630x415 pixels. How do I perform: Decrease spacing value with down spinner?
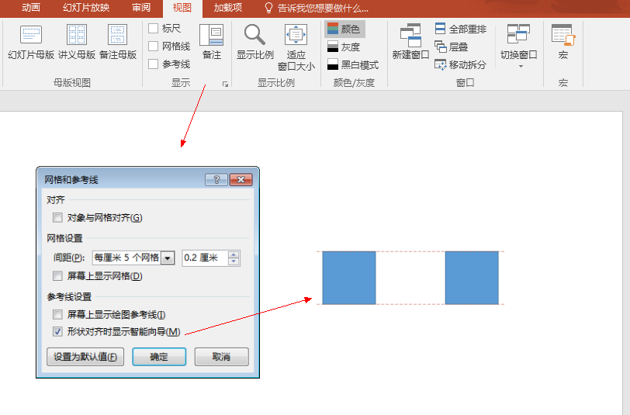coord(234,261)
